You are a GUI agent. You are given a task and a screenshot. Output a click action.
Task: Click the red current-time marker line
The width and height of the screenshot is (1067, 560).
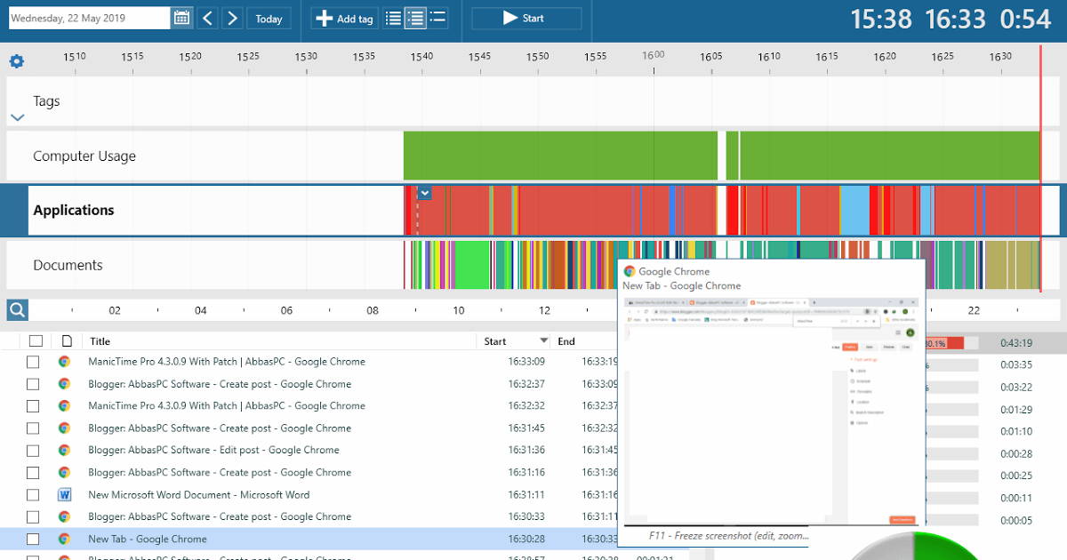(x=1040, y=169)
